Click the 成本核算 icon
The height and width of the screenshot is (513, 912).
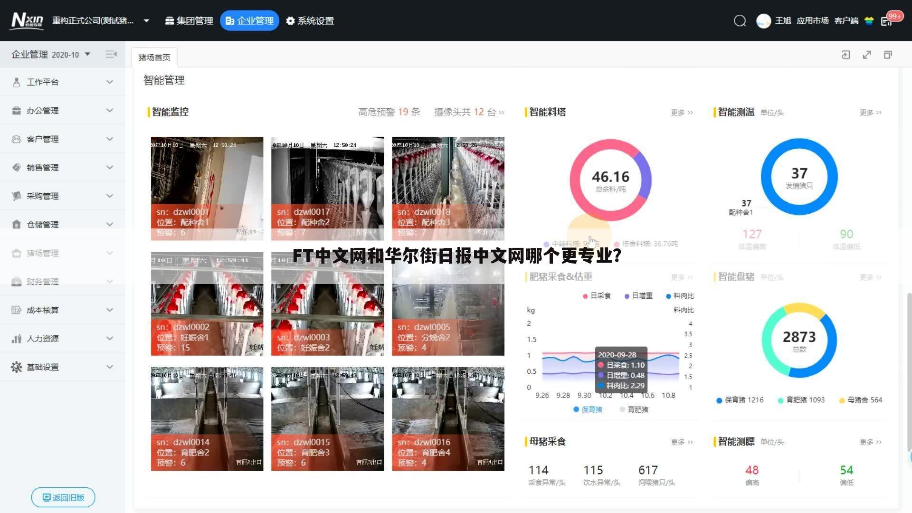tap(17, 310)
